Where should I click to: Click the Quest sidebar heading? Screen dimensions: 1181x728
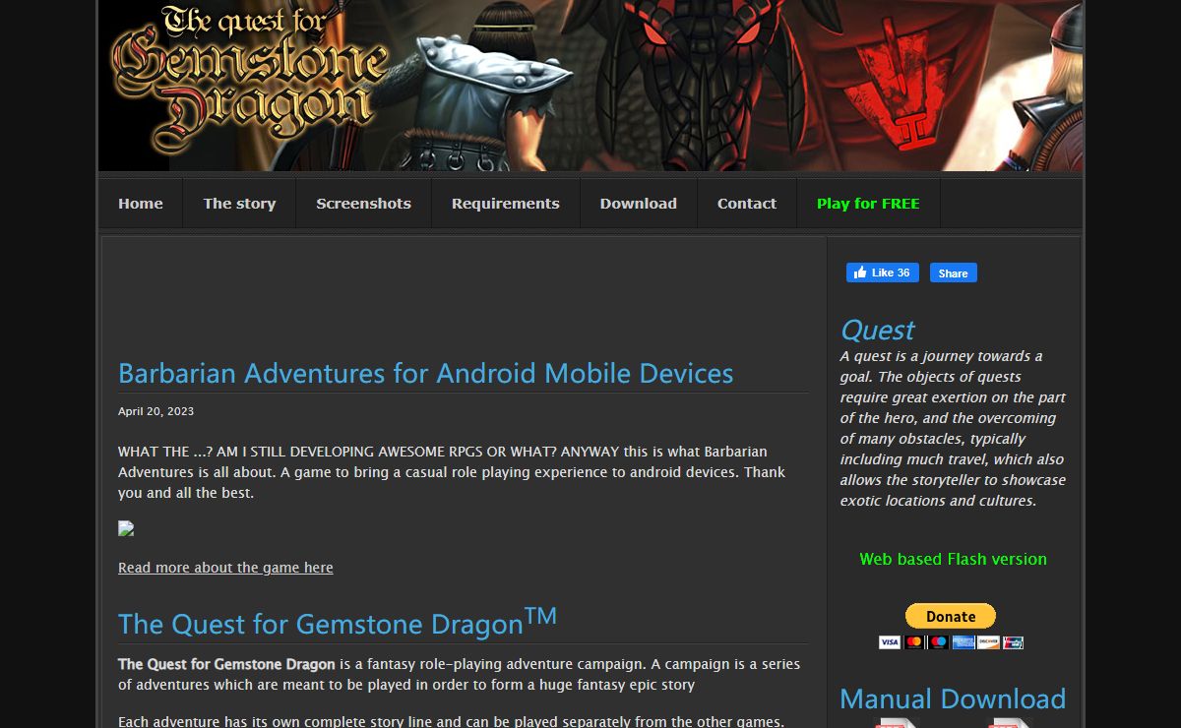(x=877, y=330)
